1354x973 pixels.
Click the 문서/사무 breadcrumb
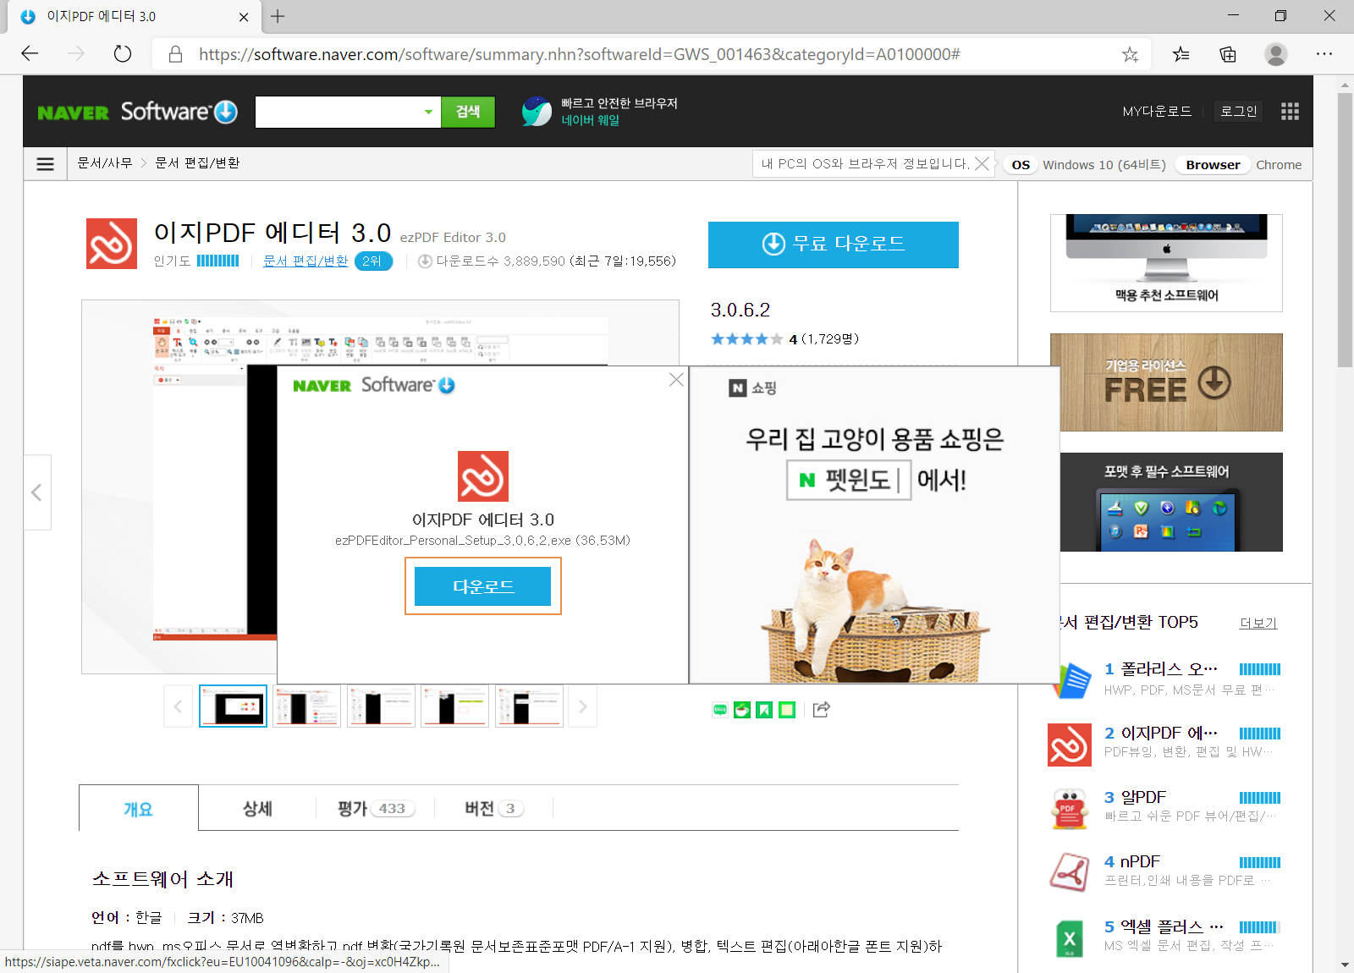point(105,163)
